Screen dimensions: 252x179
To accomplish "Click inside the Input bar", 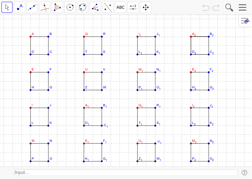I will 123,172.
